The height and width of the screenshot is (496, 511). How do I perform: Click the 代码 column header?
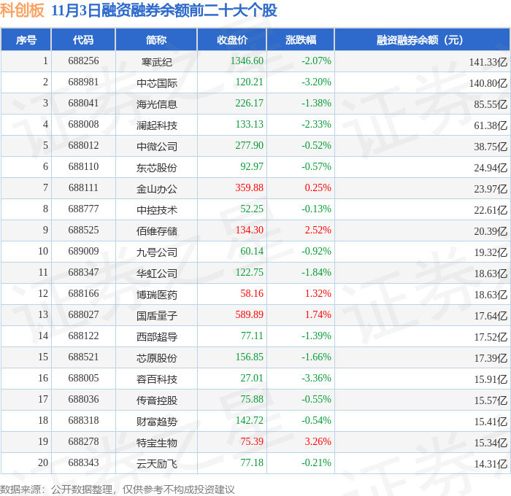click(83, 39)
